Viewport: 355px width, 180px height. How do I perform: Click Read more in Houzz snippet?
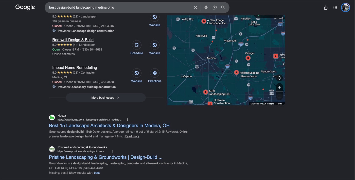[x=132, y=137]
